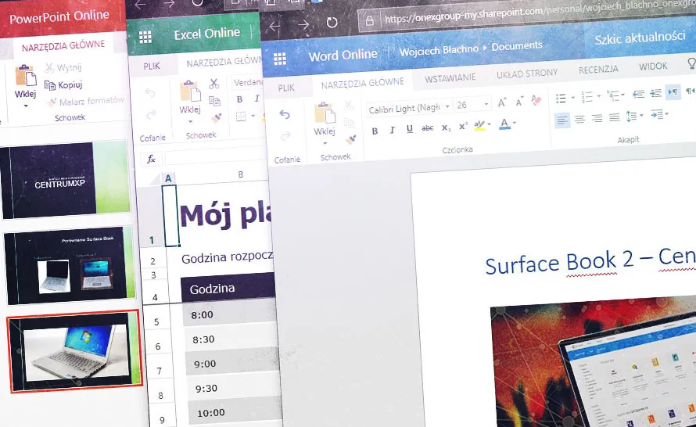Expand Wklej paste options in Word
Viewport: 696px width, 427px height.
pyautogui.click(x=325, y=143)
